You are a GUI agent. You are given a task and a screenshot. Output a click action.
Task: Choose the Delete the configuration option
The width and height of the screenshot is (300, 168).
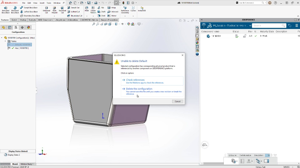[152, 91]
